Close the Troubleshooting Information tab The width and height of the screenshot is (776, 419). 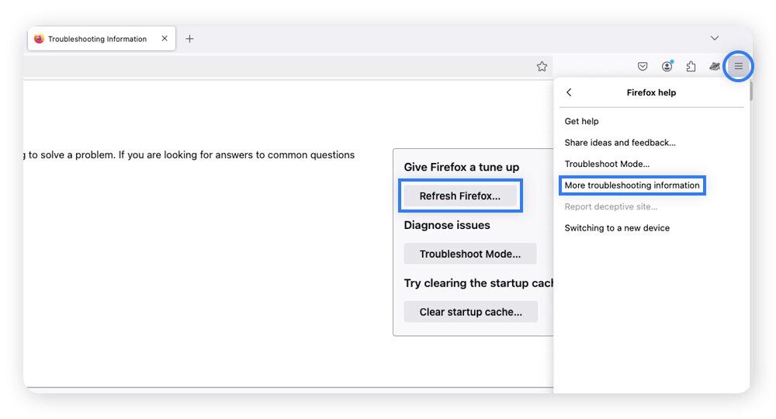click(165, 39)
